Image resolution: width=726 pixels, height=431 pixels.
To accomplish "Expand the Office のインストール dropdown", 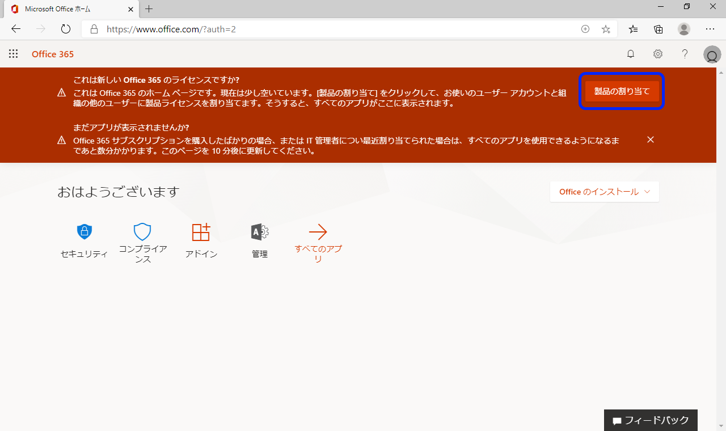I will coord(605,192).
